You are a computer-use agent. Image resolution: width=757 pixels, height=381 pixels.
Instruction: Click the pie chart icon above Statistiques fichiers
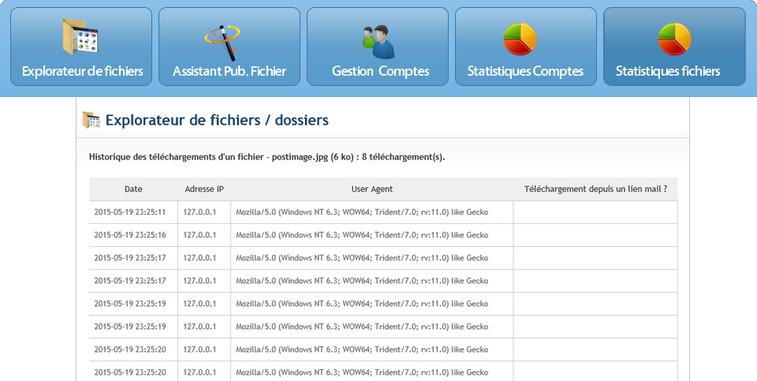pyautogui.click(x=674, y=39)
